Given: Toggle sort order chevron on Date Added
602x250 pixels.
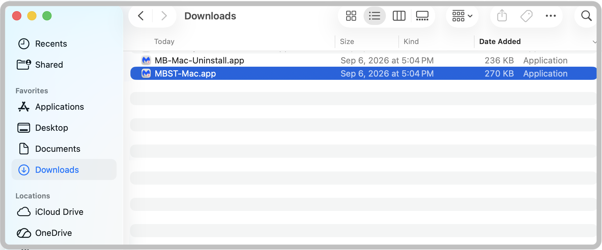Looking at the screenshot, I should [594, 42].
